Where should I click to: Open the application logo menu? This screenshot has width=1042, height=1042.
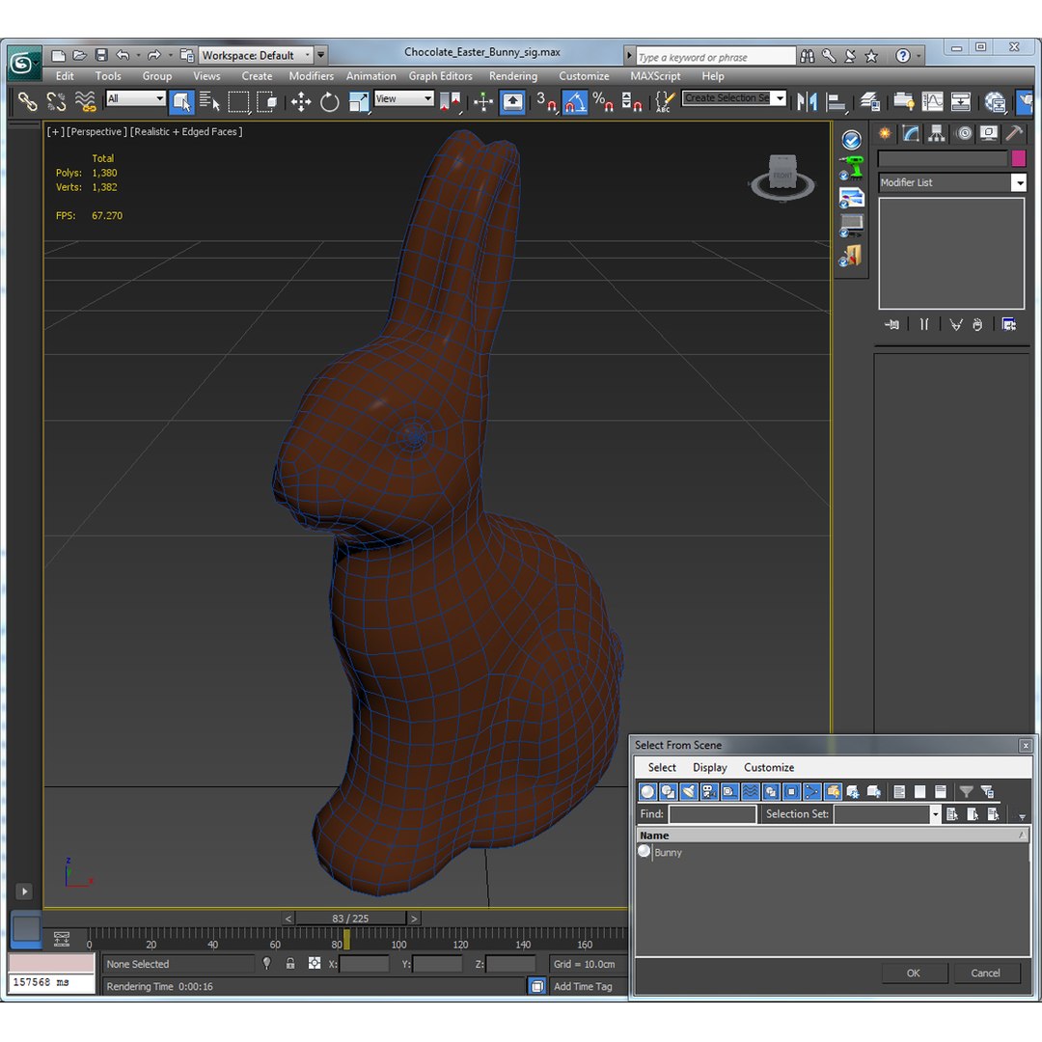22,64
